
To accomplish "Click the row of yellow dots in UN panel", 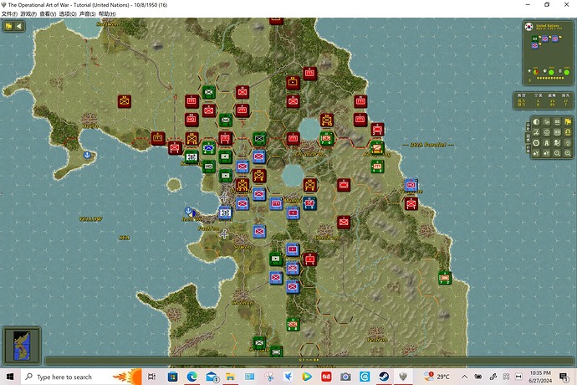I will click(550, 78).
